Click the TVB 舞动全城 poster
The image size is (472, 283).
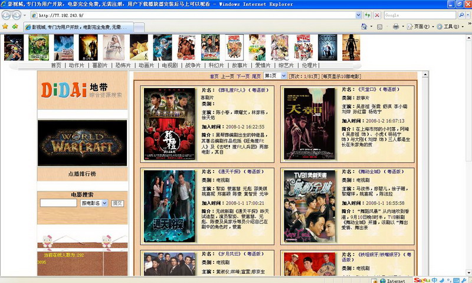309,206
